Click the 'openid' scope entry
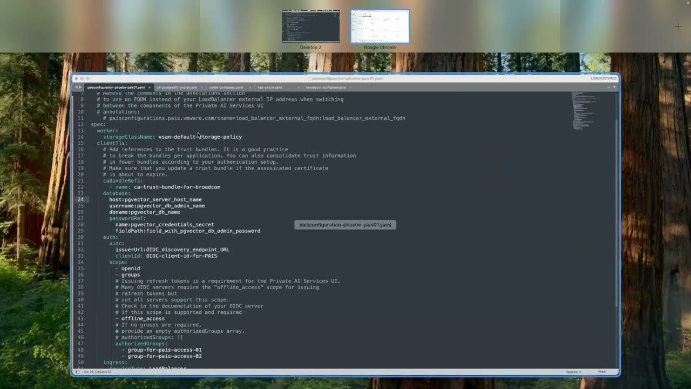Viewport: 691px width, 389px height. click(x=131, y=269)
